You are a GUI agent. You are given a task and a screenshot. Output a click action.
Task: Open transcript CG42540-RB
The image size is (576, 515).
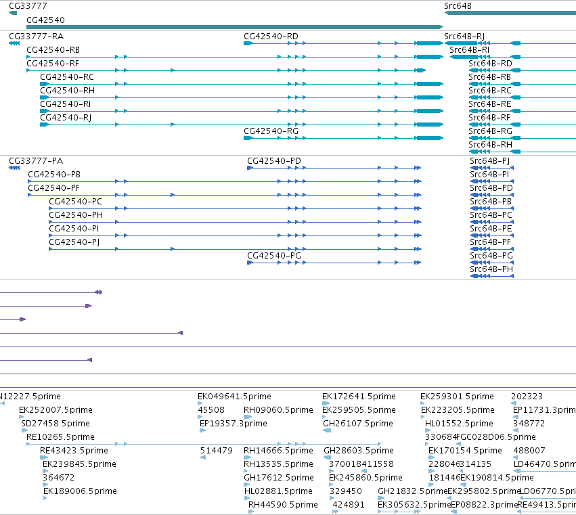click(53, 50)
